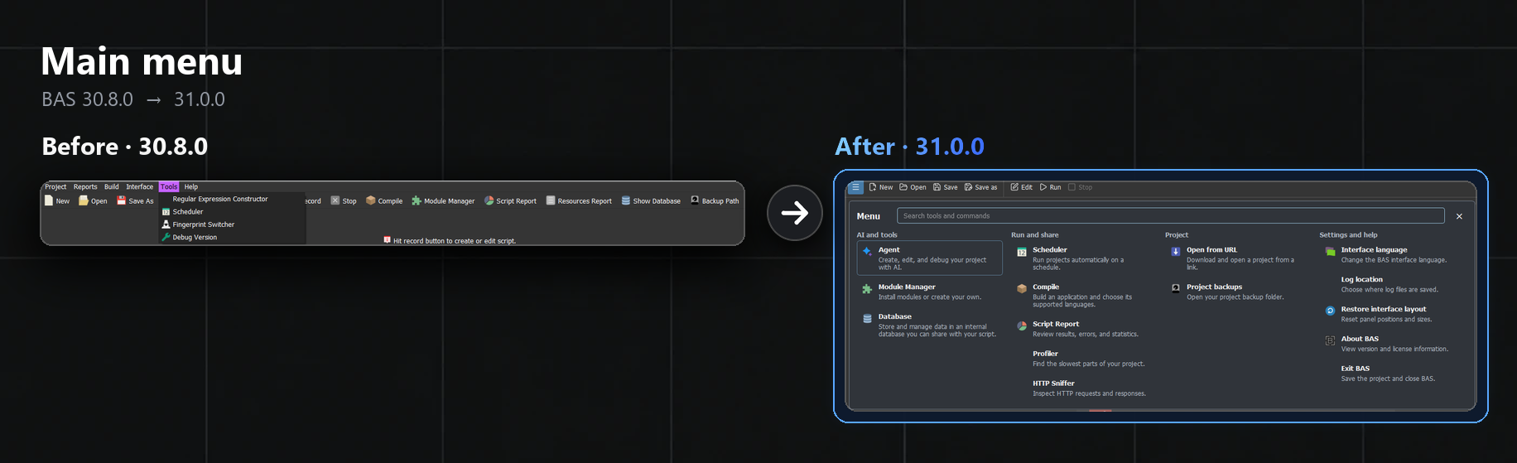1517x463 pixels.
Task: Click the 'After · 31.0.0' caption
Action: (x=909, y=147)
